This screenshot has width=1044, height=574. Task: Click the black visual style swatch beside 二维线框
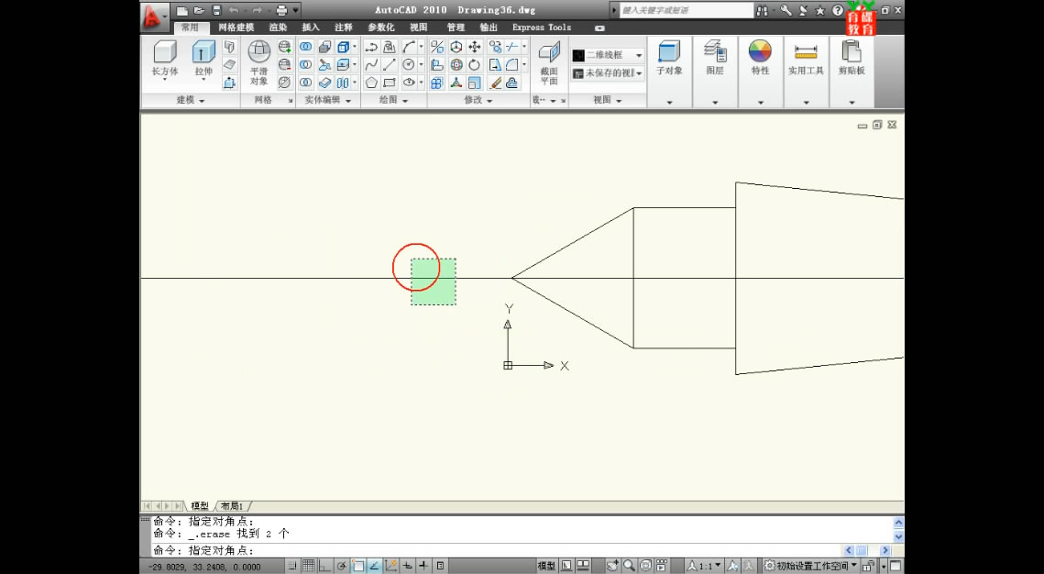tap(578, 55)
